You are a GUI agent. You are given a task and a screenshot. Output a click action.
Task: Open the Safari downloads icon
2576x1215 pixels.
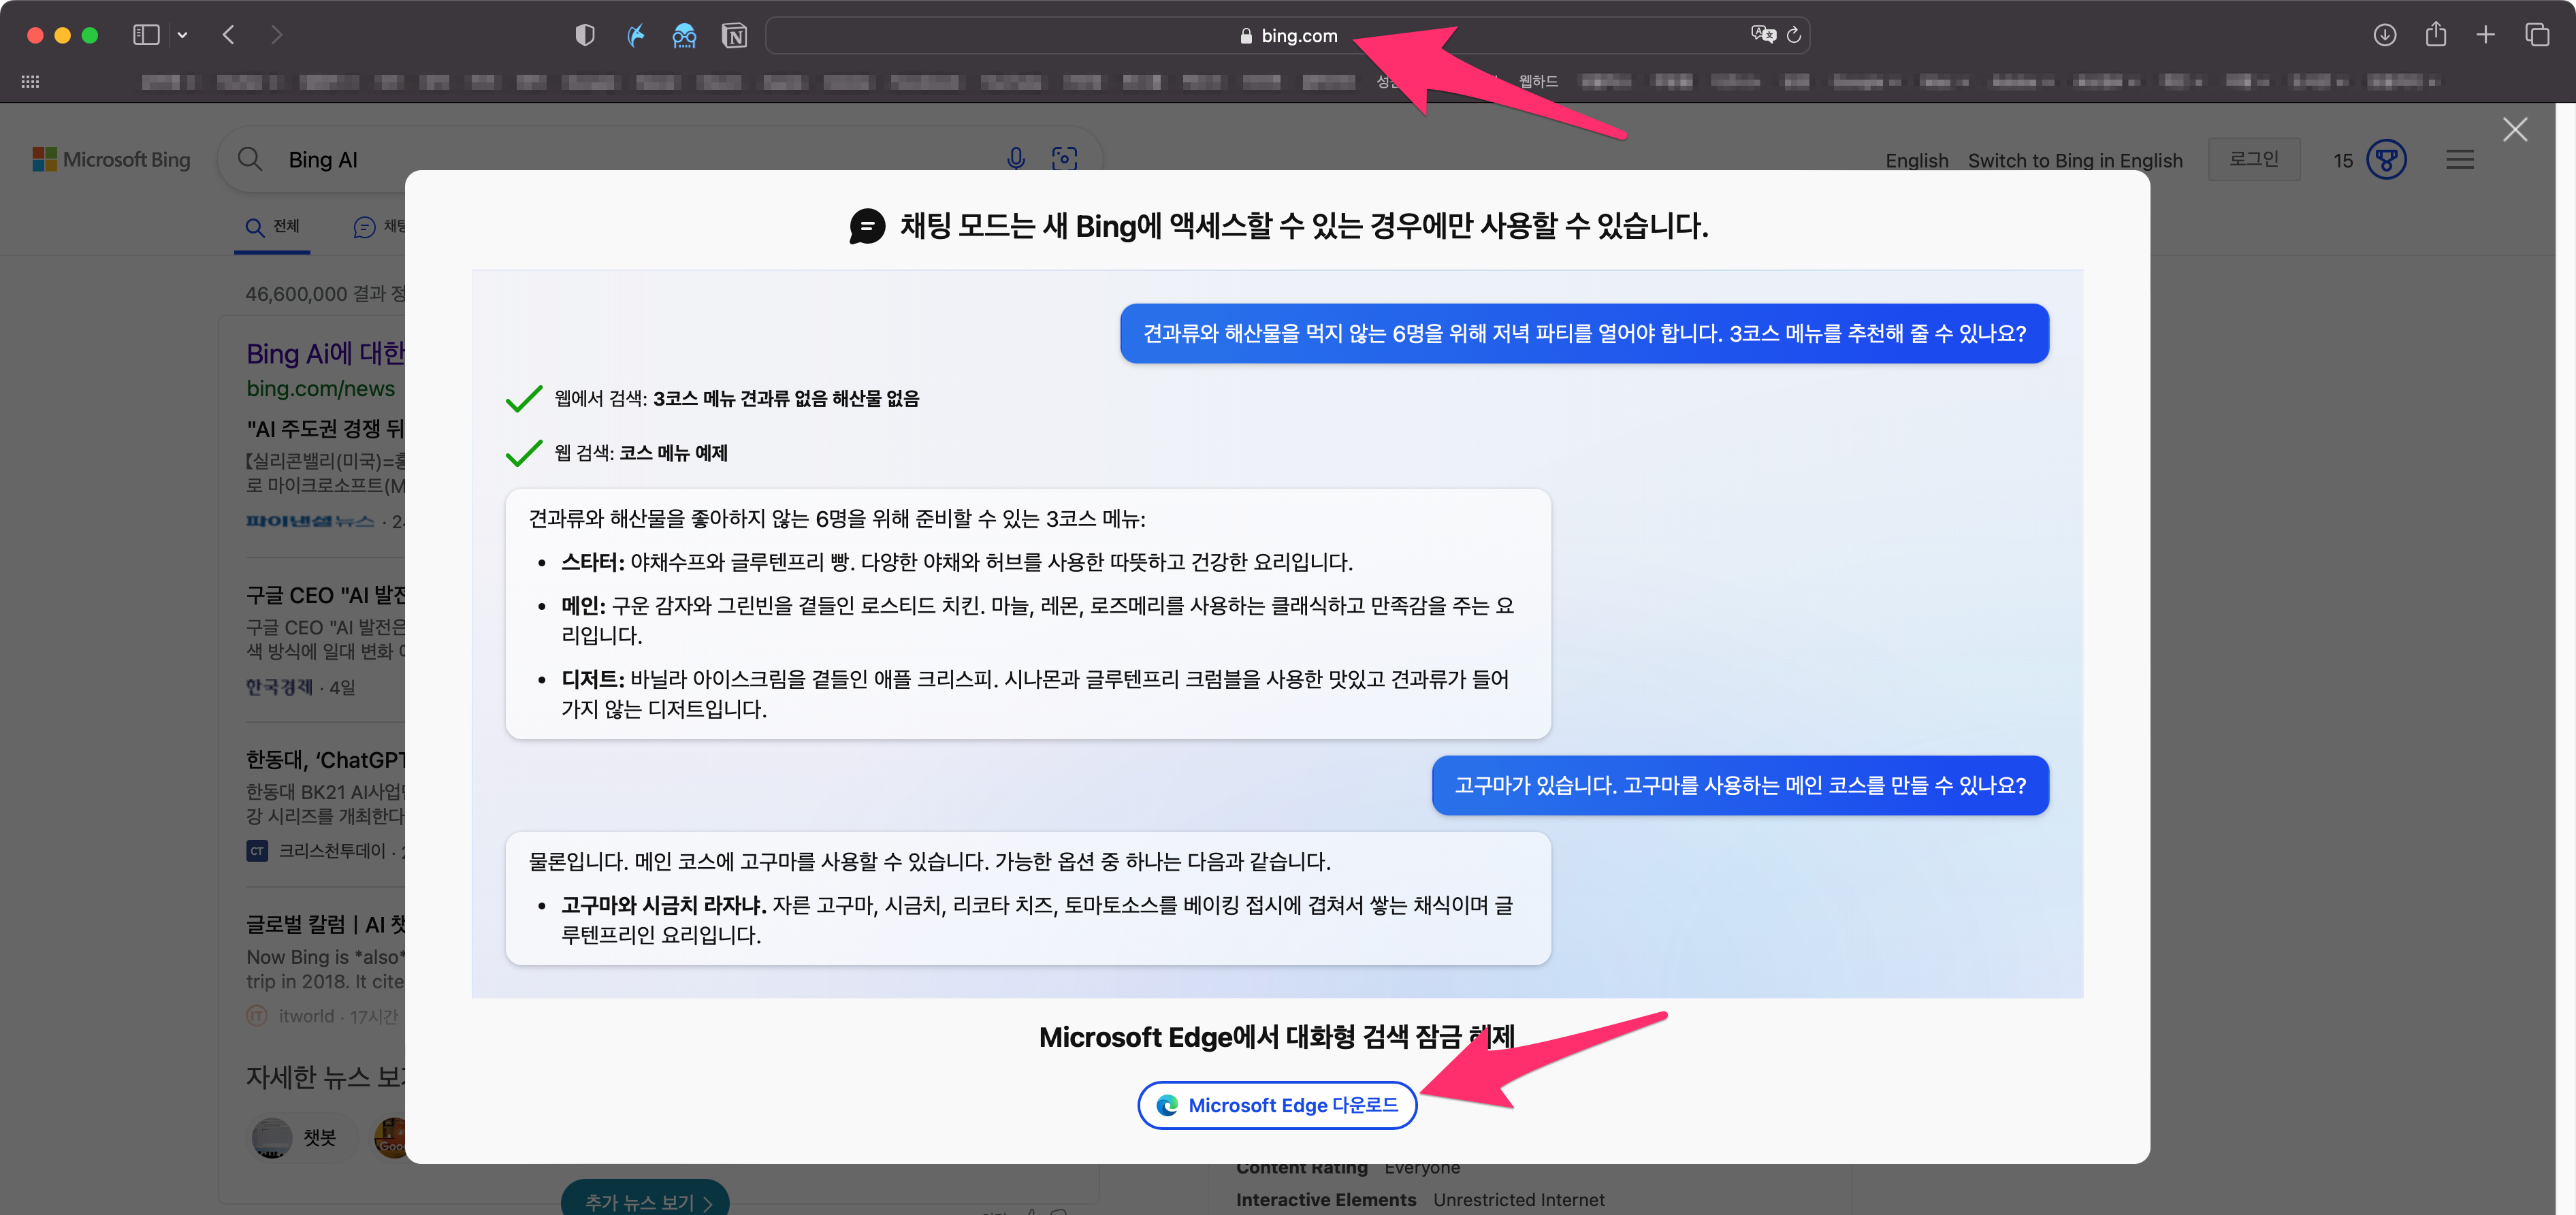[2384, 35]
